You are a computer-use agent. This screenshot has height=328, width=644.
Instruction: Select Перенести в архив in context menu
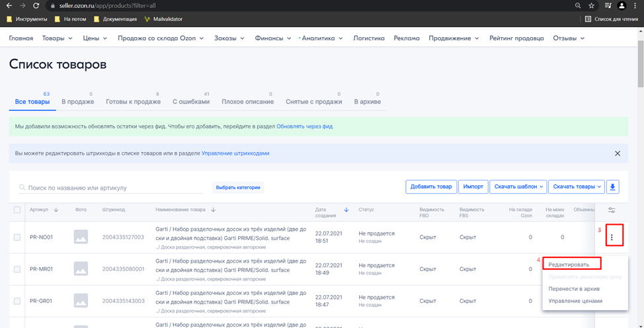click(x=574, y=289)
